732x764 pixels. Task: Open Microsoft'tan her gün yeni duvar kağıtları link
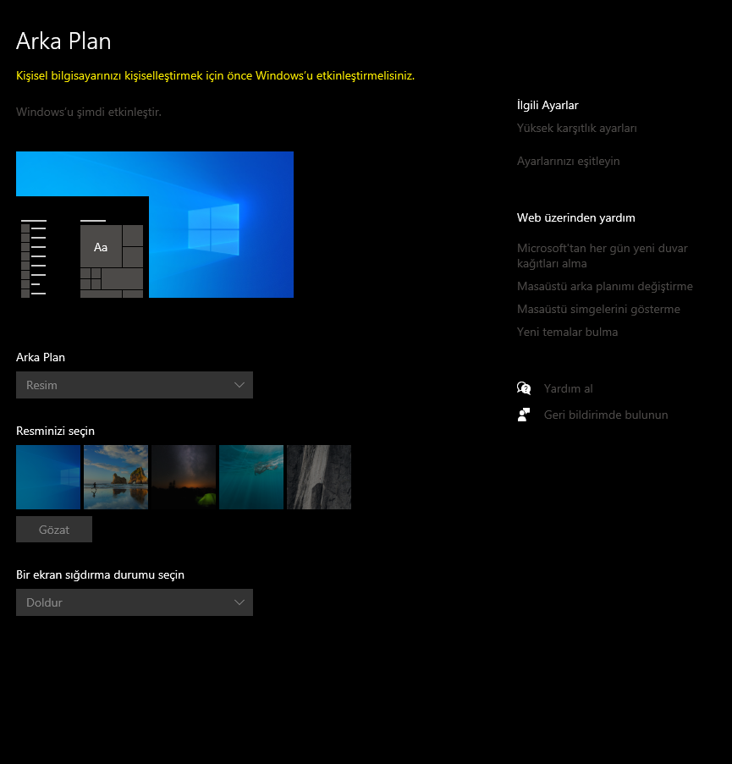click(603, 256)
